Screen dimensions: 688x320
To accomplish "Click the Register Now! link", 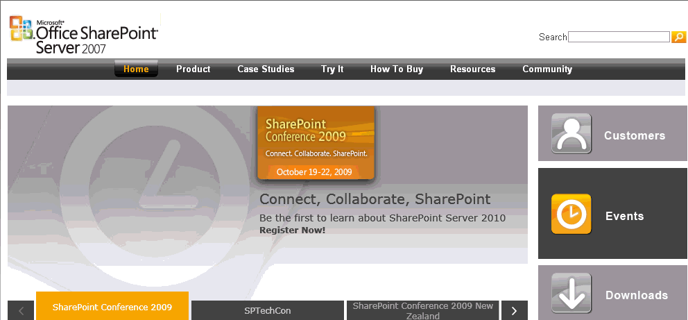I will tap(292, 230).
